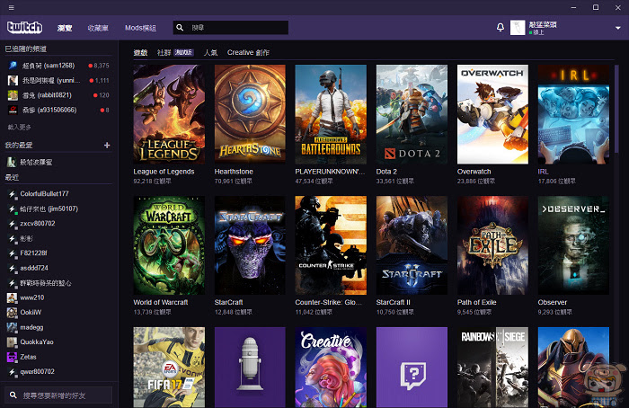Open the library tab next to Mods
Viewport: 629px width, 408px height.
tap(98, 28)
